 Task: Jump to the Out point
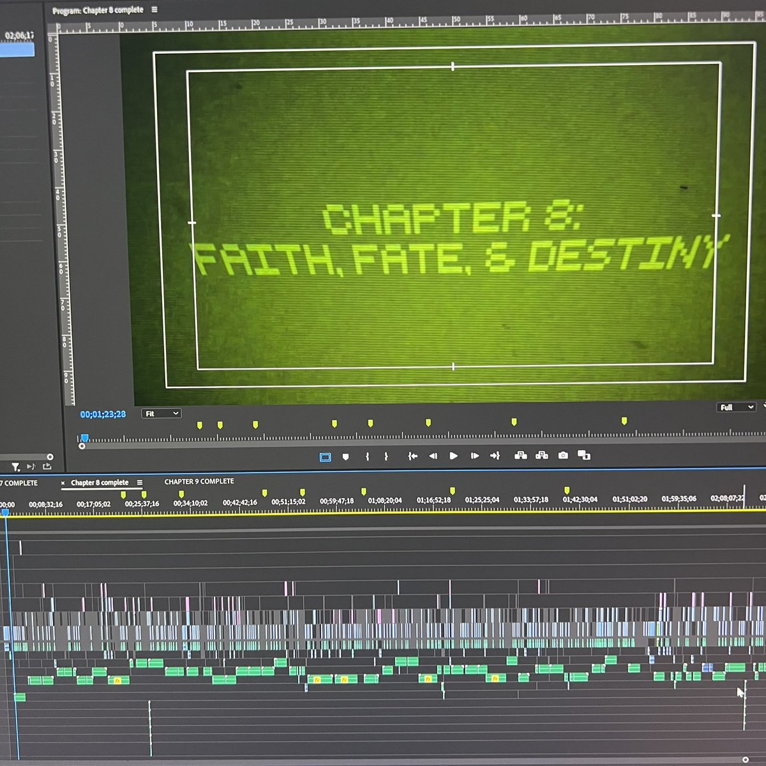pos(495,456)
